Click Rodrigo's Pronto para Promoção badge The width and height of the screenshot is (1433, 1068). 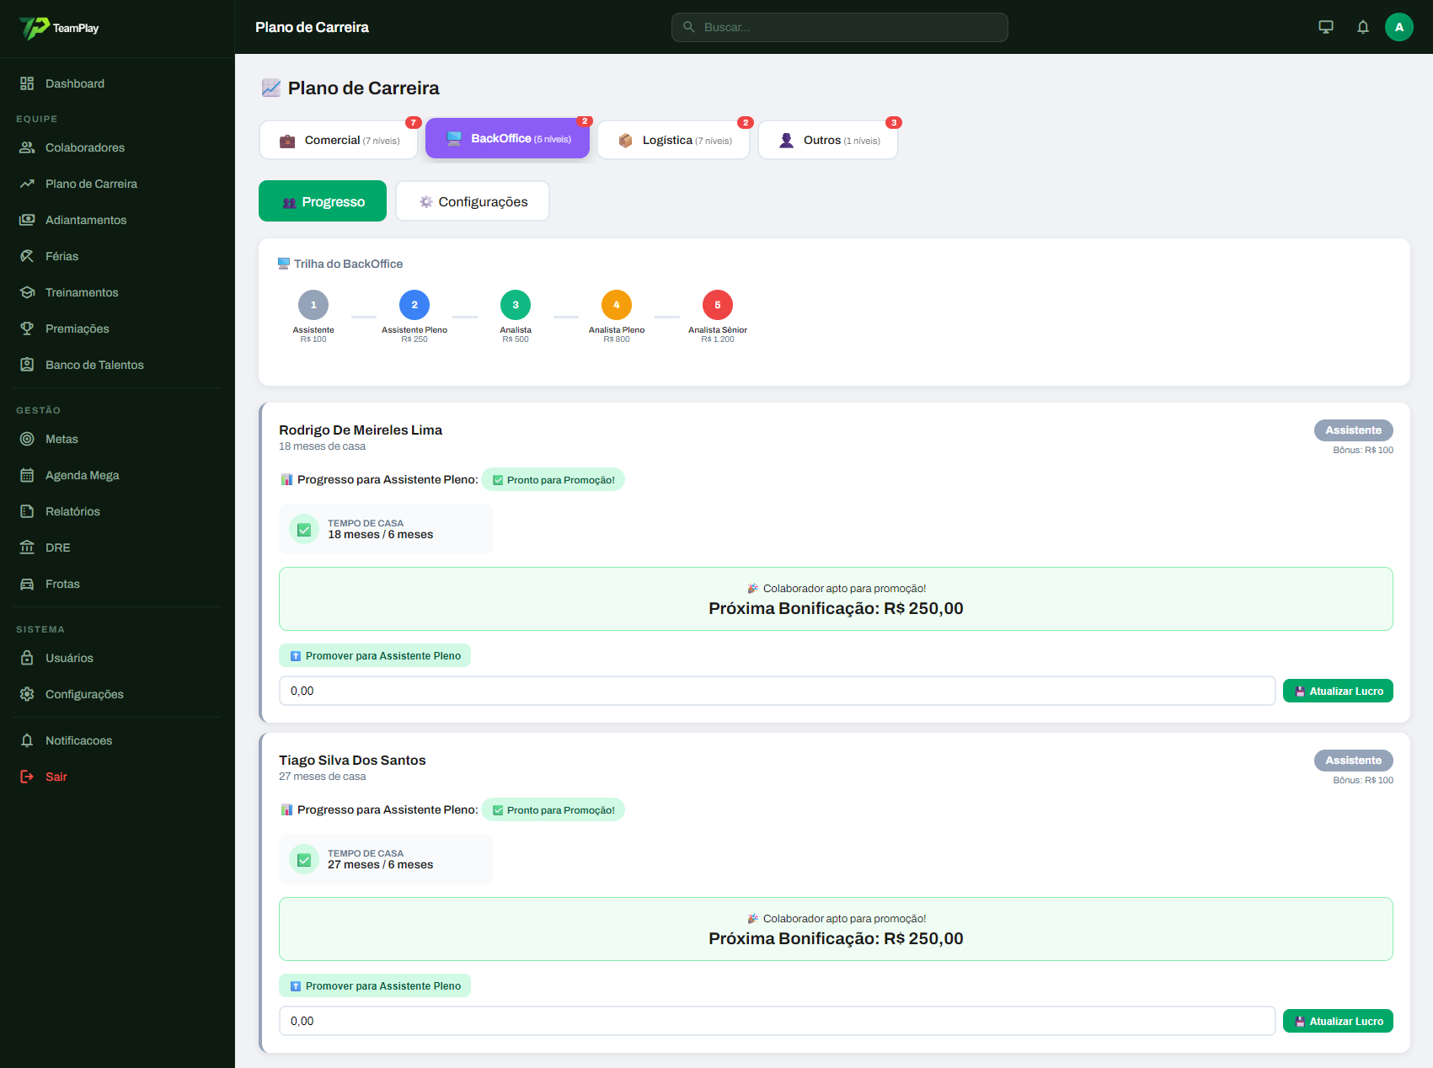point(553,479)
